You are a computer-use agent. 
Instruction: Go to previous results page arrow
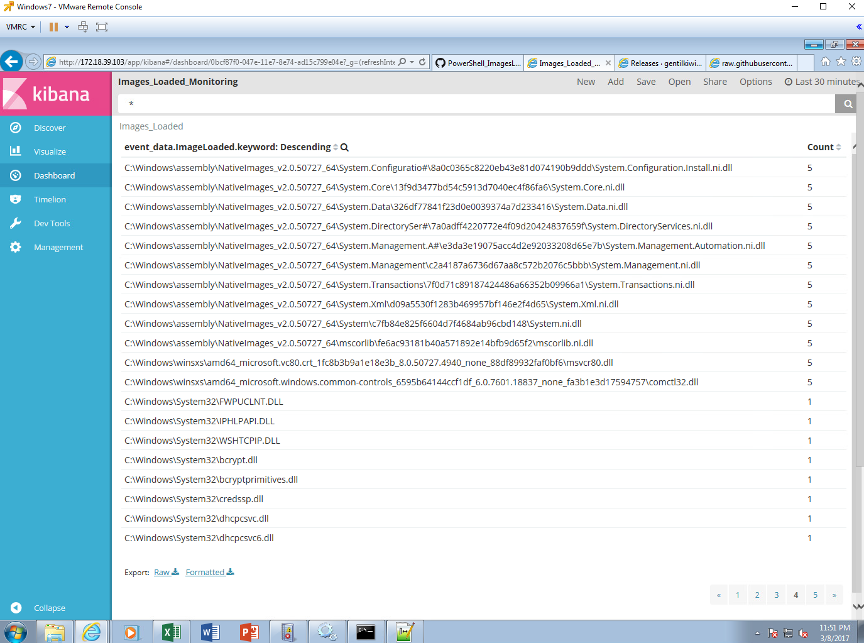[719, 595]
